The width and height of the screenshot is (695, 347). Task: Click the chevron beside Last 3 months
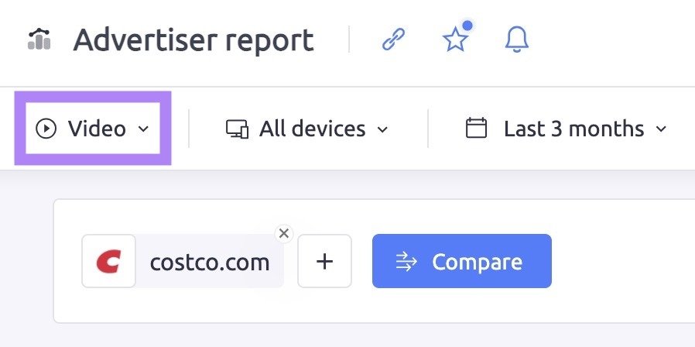pos(661,129)
